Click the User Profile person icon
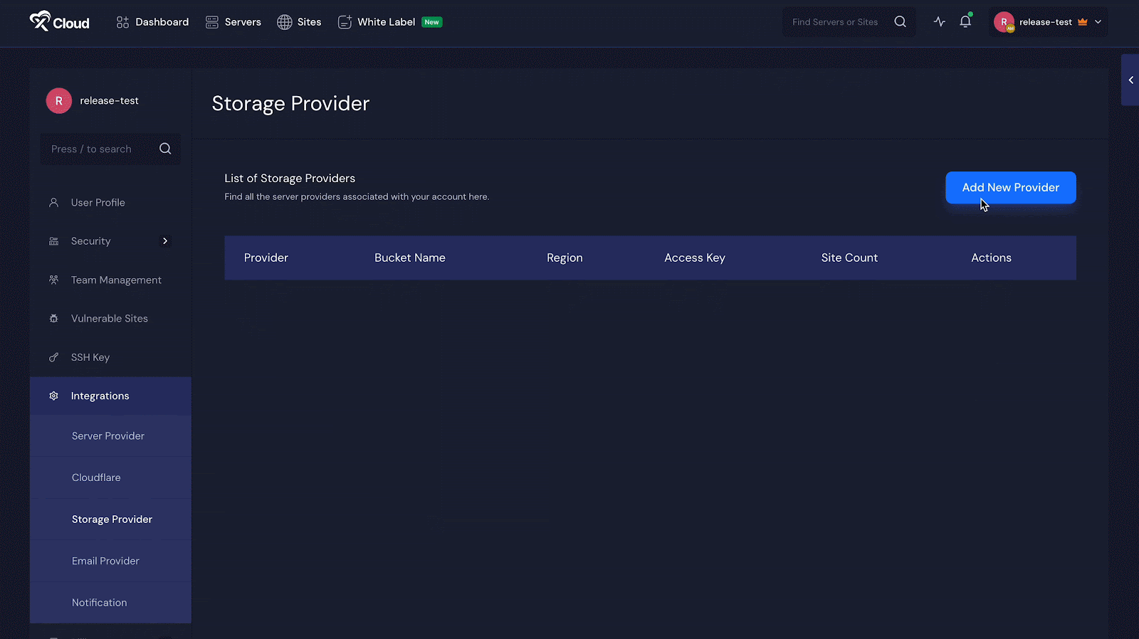This screenshot has height=639, width=1139. pos(53,203)
